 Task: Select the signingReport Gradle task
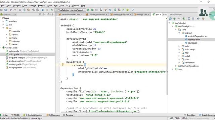194,39
